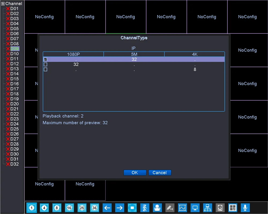Click red X status icon for D16
Image resolution: width=268 pixels, height=214 pixels.
click(x=8, y=84)
